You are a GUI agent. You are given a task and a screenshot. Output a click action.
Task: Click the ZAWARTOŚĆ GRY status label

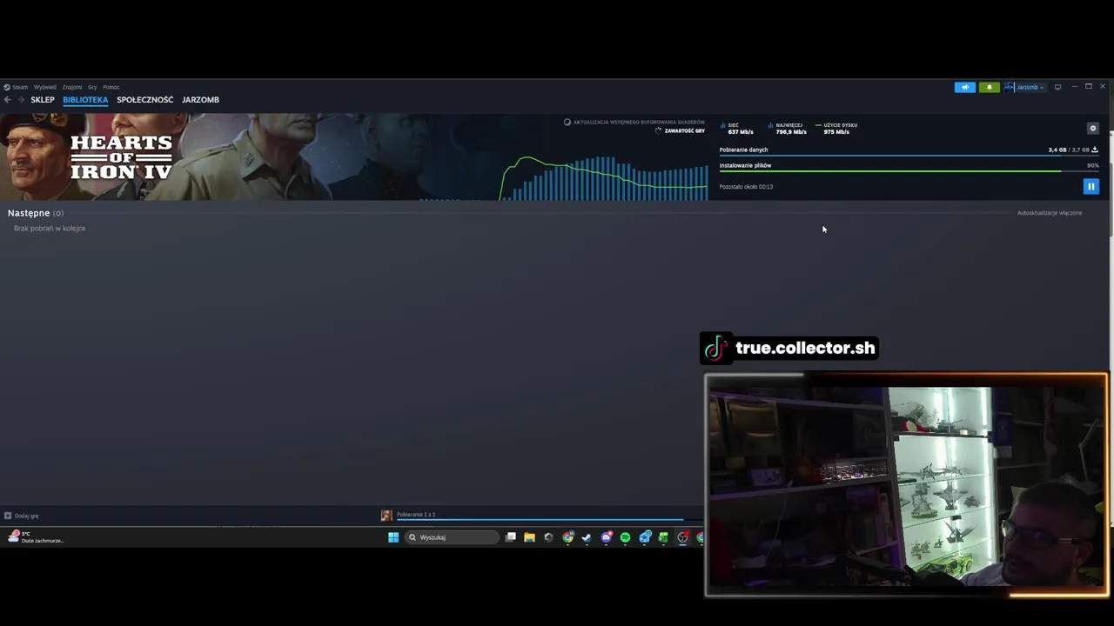[684, 131]
